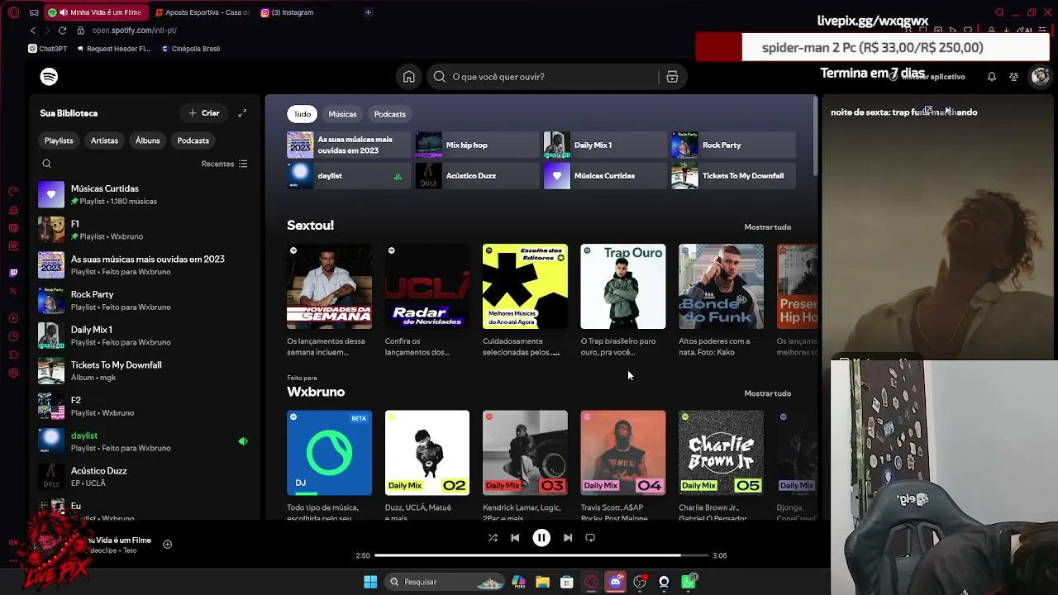The width and height of the screenshot is (1058, 595).
Task: Show all in the Sextou! section
Action: 767,226
